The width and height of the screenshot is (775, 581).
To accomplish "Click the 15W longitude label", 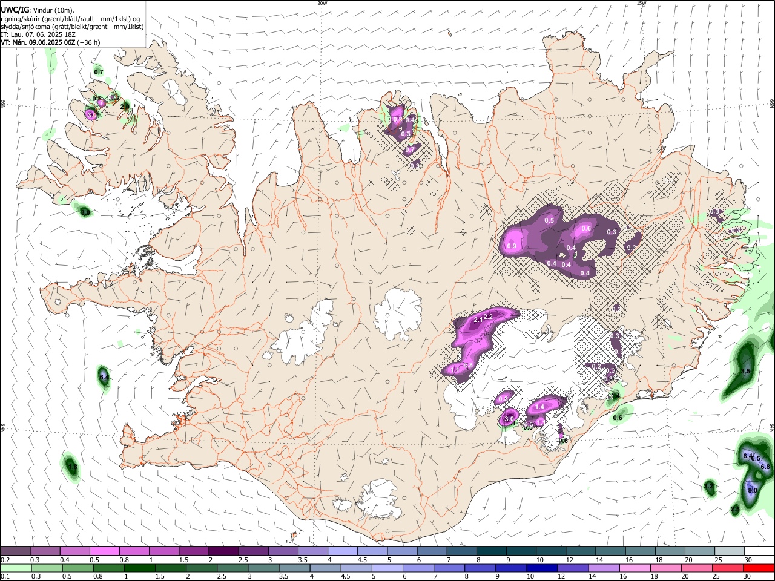I will click(641, 3).
